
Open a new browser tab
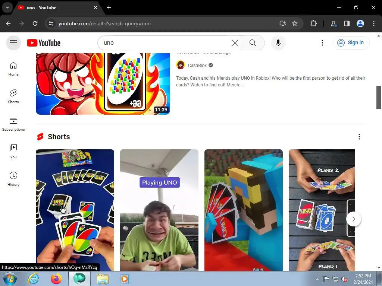tap(109, 7)
